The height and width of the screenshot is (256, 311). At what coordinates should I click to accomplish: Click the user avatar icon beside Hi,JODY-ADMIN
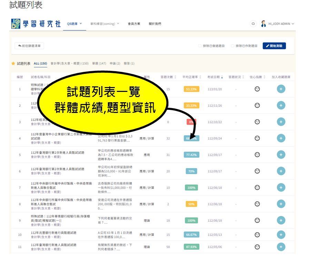(x=263, y=24)
